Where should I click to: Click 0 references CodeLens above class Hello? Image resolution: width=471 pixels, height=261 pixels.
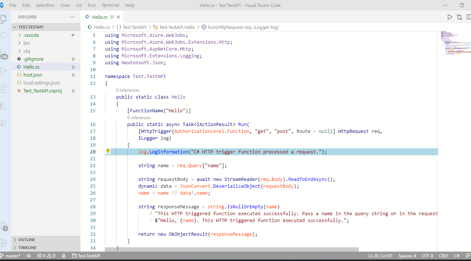point(128,90)
